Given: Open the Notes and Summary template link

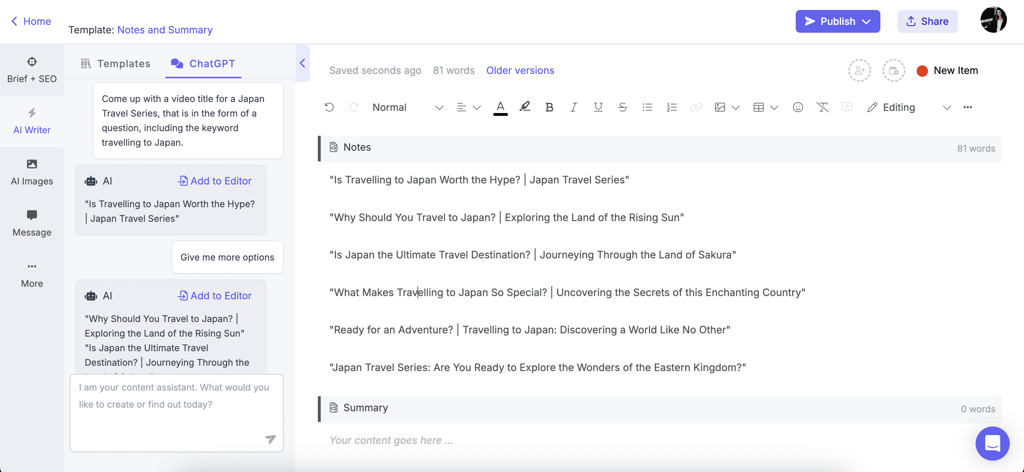Looking at the screenshot, I should point(165,30).
